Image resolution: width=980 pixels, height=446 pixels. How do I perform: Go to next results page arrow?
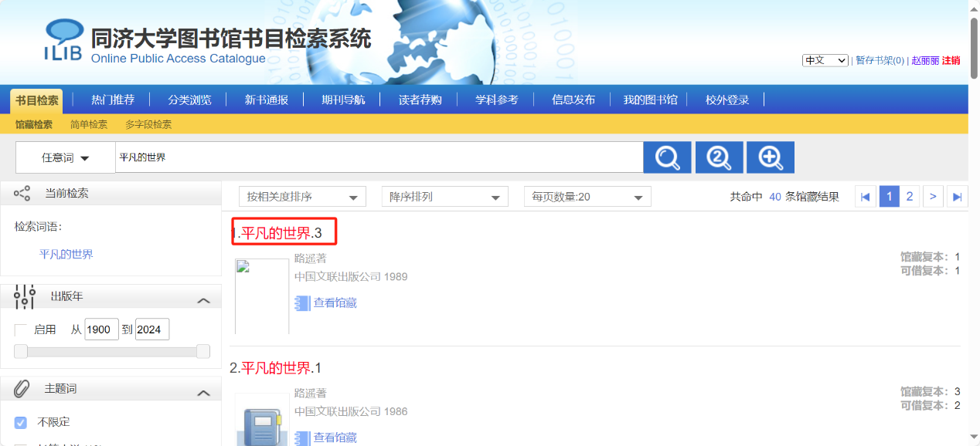(934, 197)
